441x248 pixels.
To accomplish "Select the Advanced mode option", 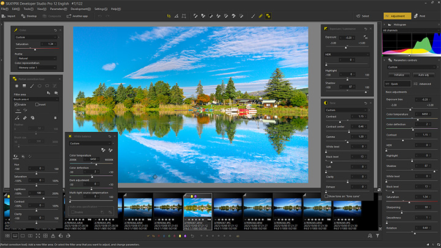I will click(421, 84).
